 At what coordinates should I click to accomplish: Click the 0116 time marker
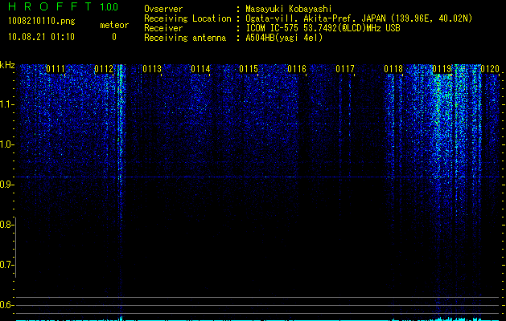coord(297,69)
